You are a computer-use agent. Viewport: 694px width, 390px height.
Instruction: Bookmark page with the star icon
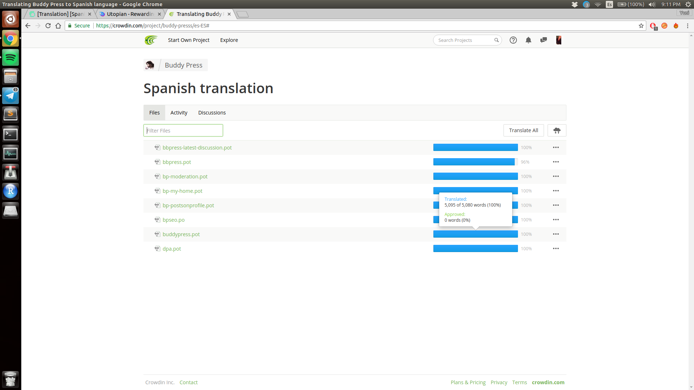tap(641, 26)
